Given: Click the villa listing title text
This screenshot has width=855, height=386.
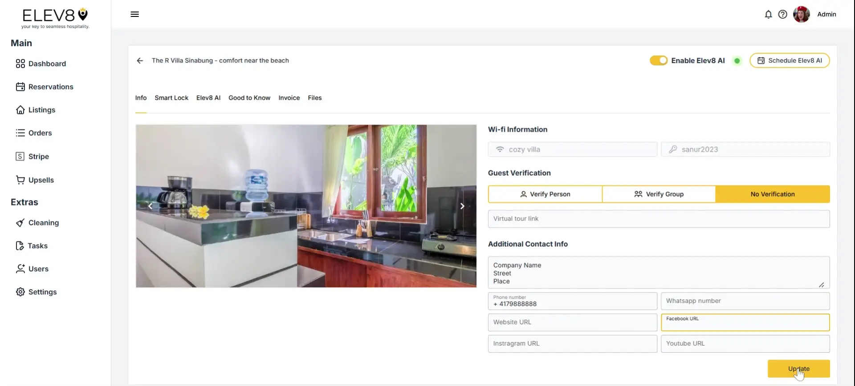Looking at the screenshot, I should (220, 60).
